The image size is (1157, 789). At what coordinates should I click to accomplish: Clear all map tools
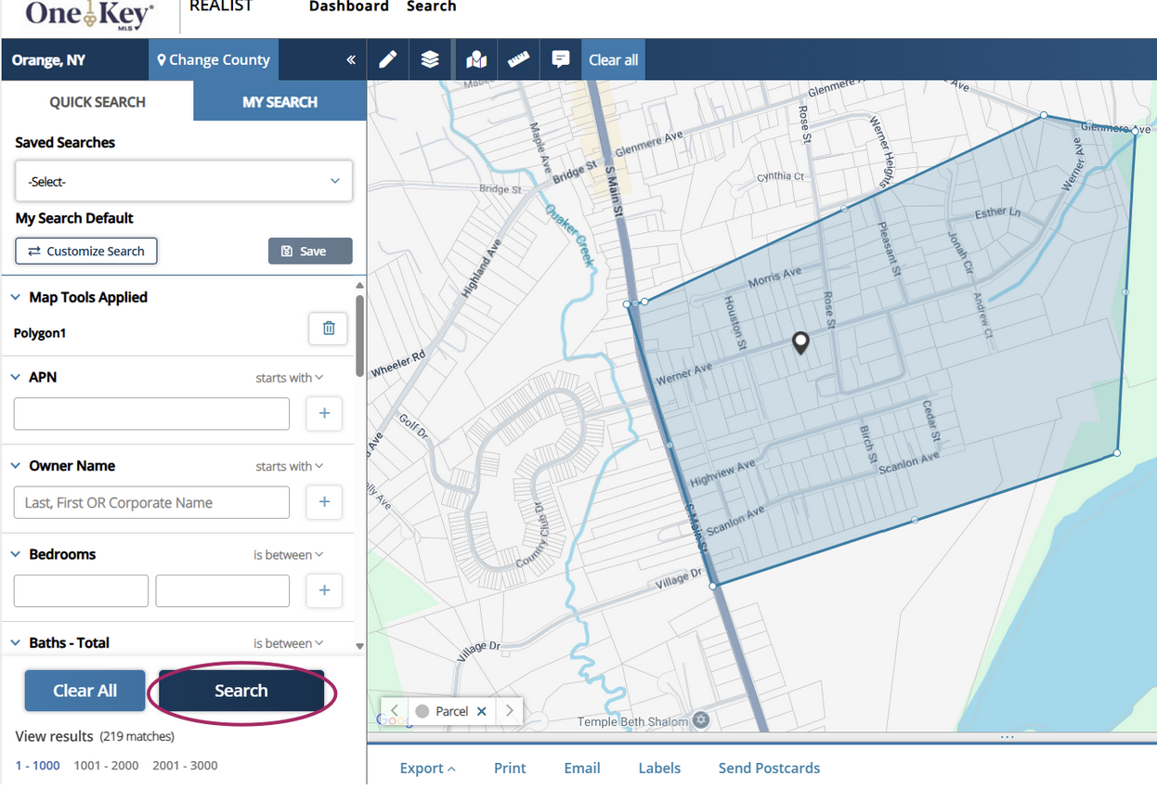pyautogui.click(x=614, y=59)
